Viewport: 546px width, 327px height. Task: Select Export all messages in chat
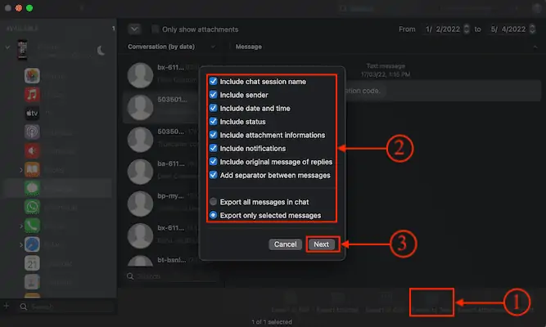(x=214, y=201)
